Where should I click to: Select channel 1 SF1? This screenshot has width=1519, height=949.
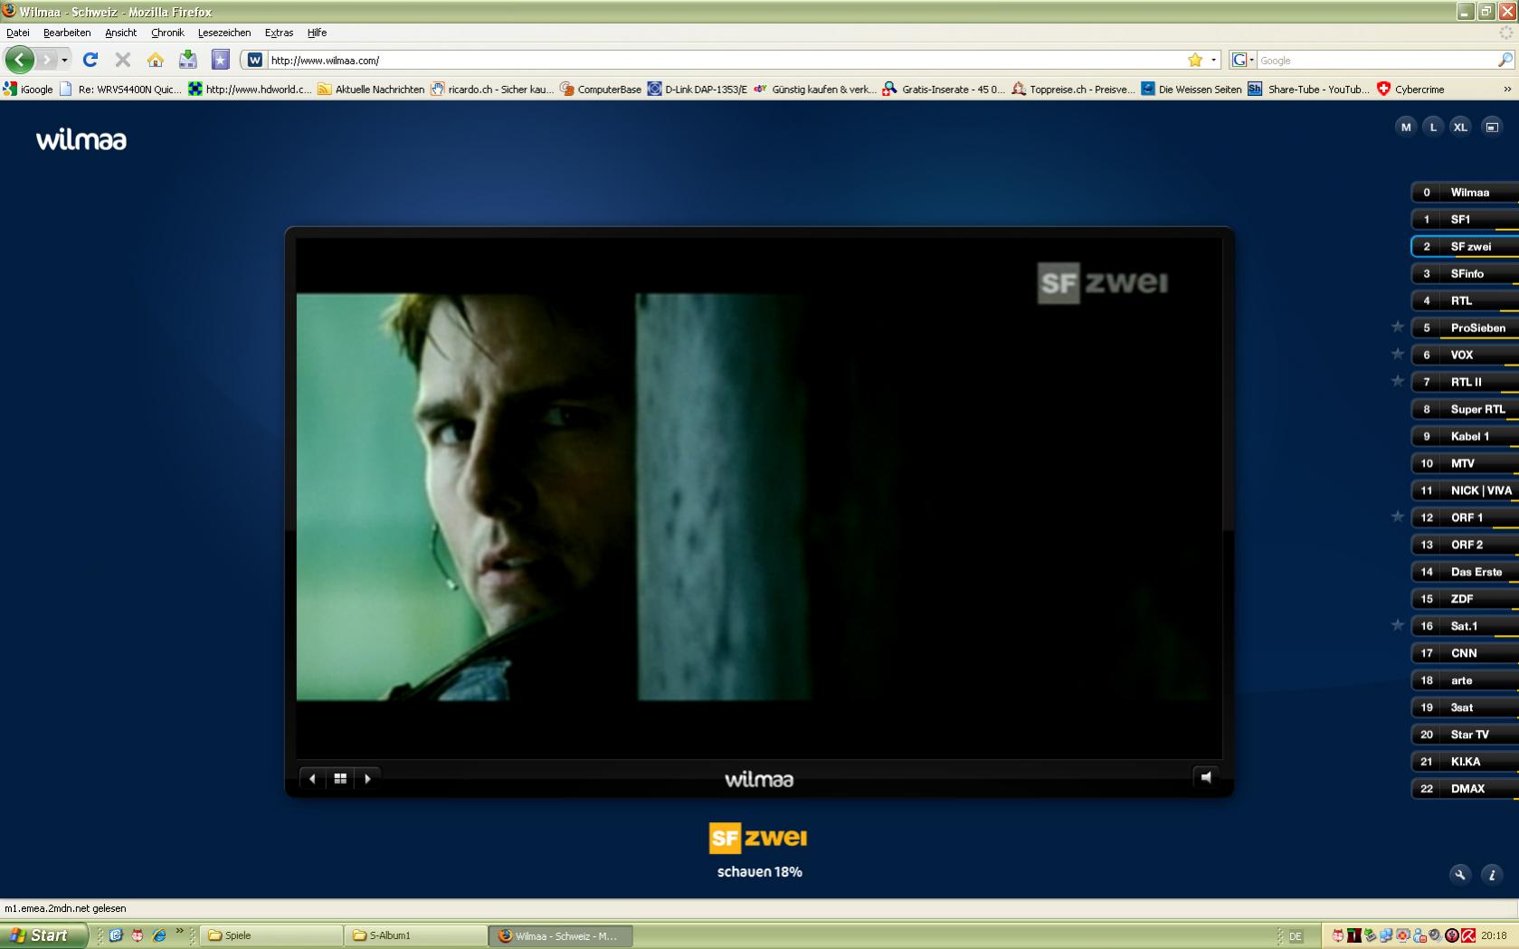(1465, 219)
